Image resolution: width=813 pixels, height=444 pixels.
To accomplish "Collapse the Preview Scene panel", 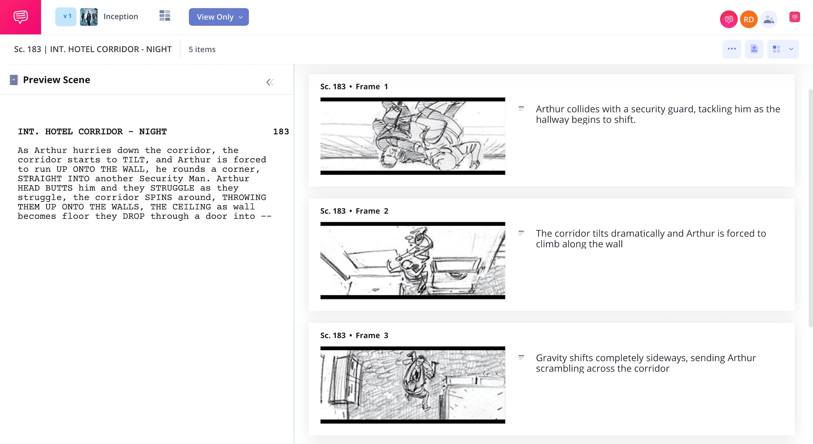I will pos(270,82).
